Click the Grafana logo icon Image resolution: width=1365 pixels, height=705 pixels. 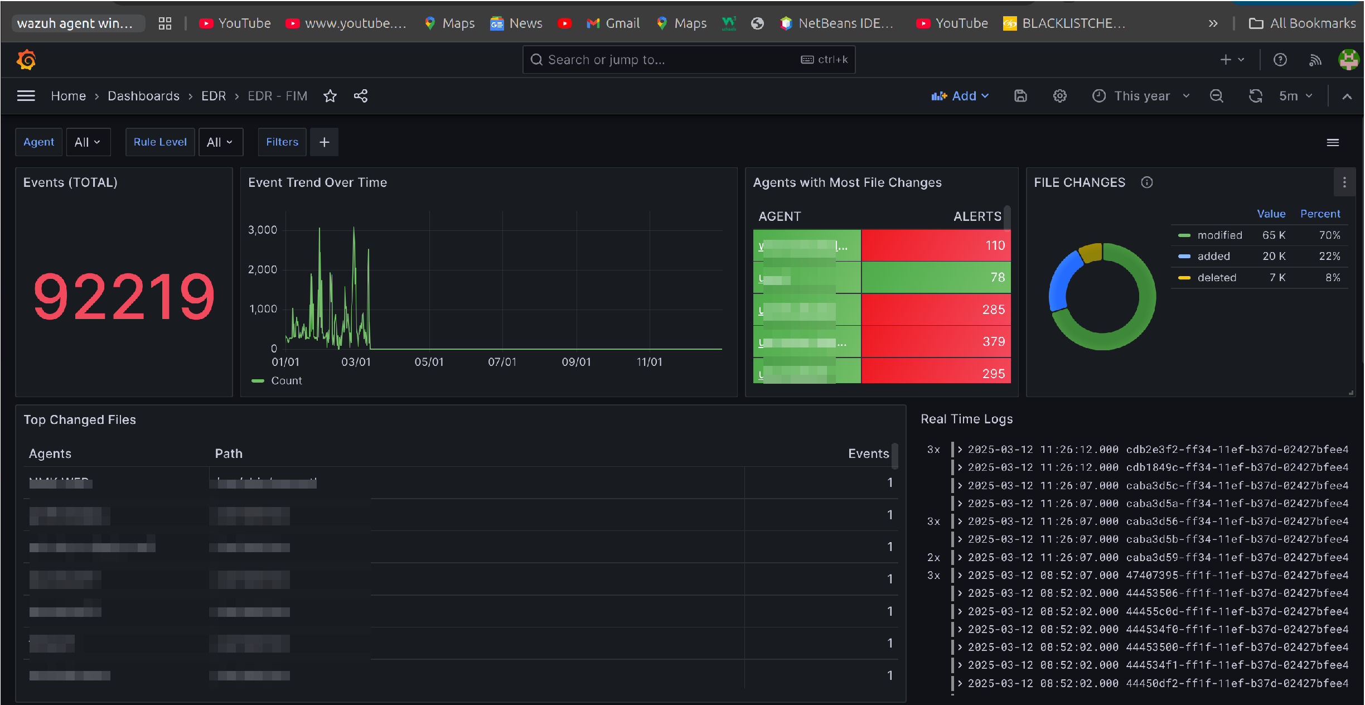coord(26,60)
